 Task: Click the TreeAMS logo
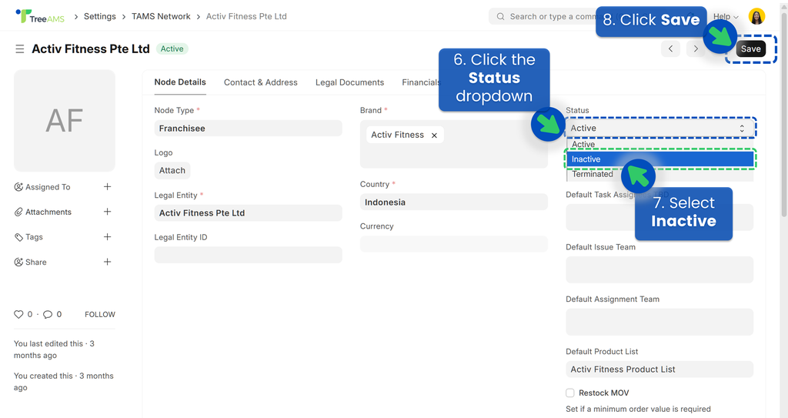pyautogui.click(x=40, y=17)
